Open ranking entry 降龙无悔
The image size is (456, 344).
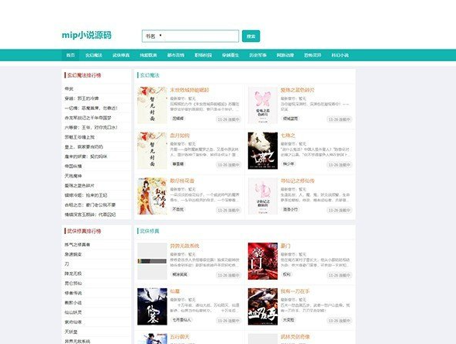[x=73, y=273]
